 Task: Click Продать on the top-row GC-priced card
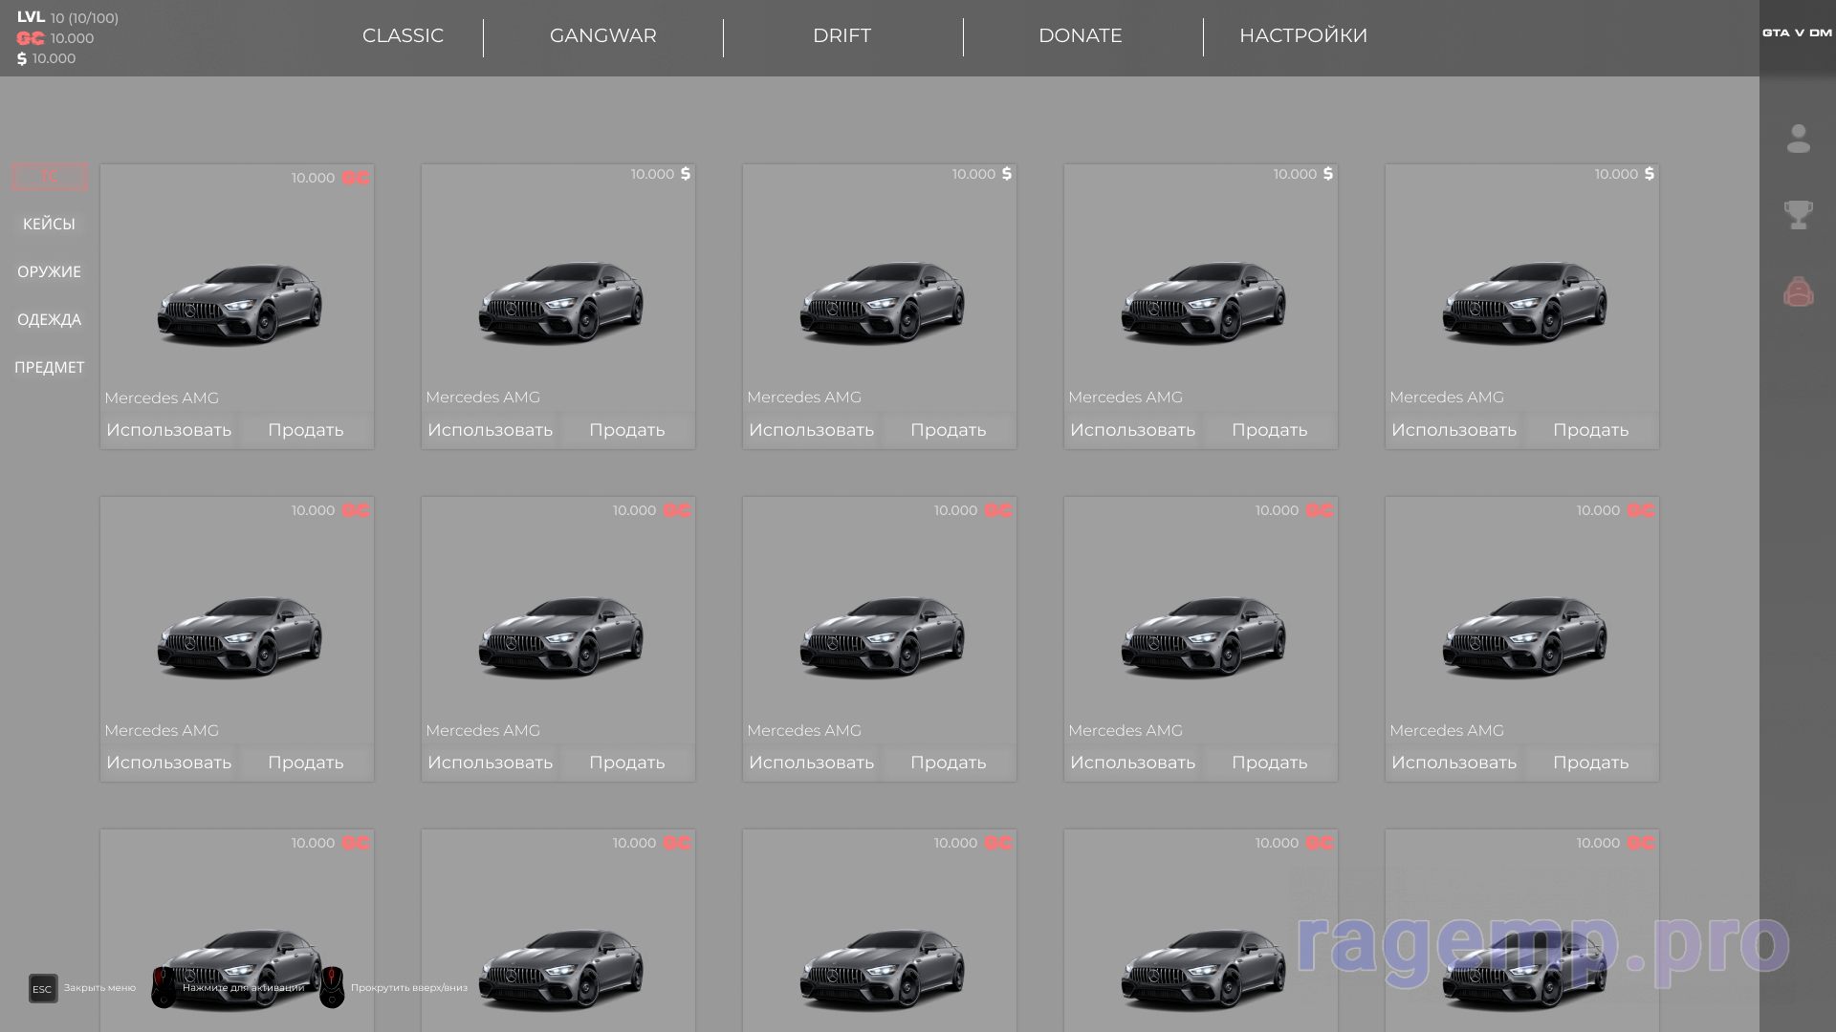[306, 430]
